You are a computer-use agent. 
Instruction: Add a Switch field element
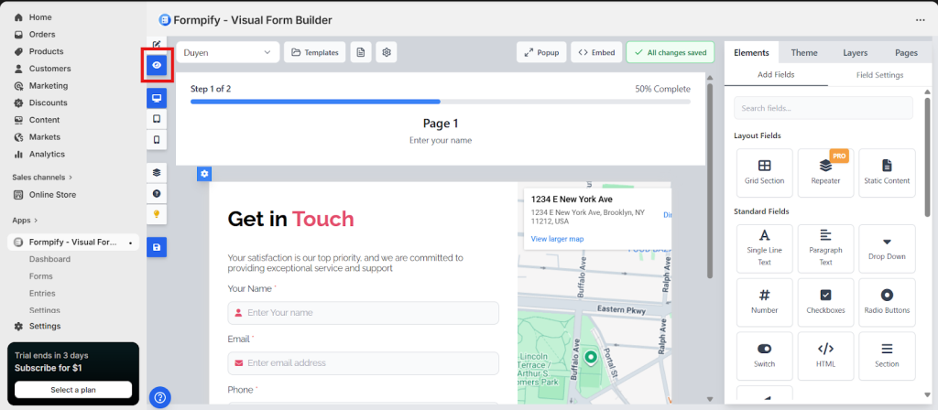pyautogui.click(x=764, y=356)
